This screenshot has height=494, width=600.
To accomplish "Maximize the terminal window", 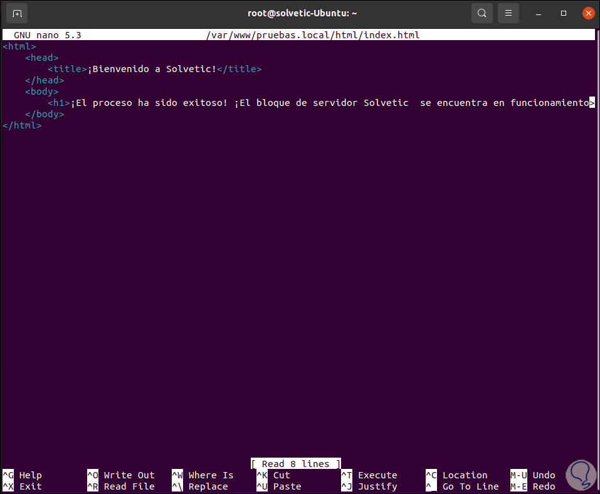I will click(x=563, y=13).
